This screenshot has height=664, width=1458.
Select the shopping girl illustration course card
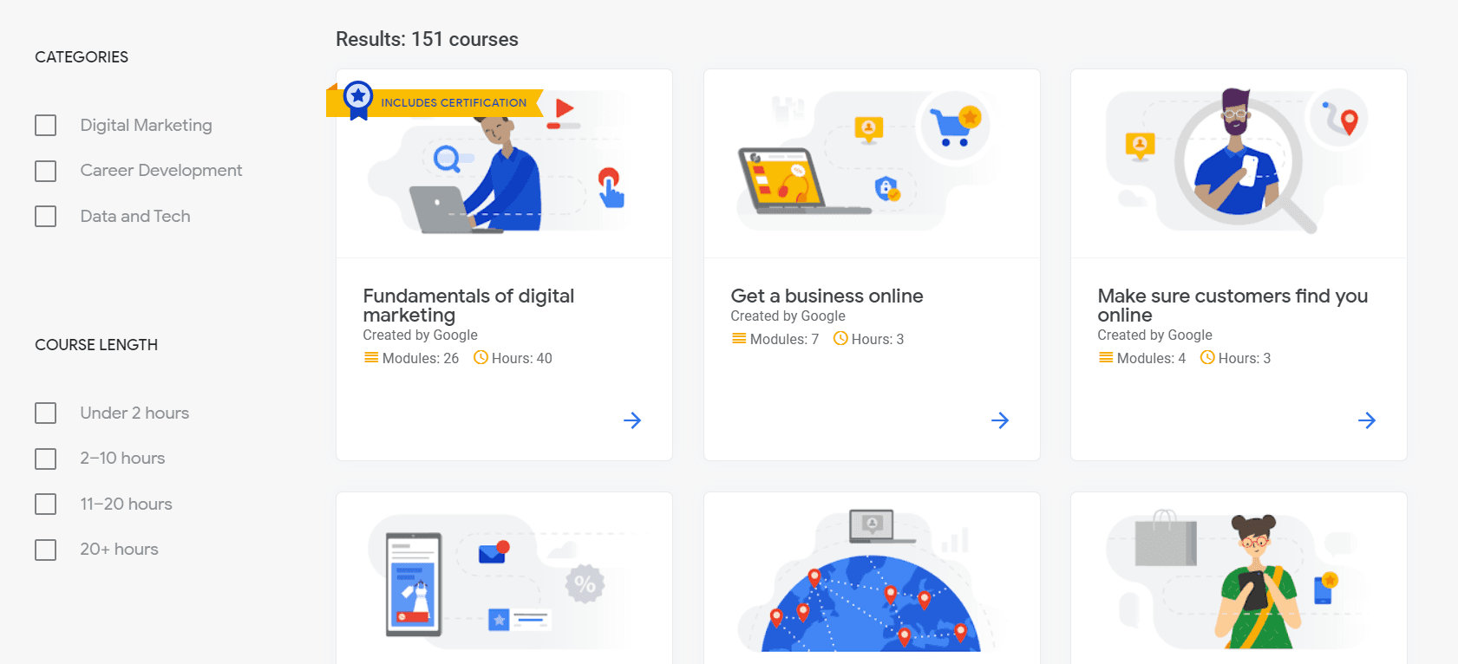1239,579
